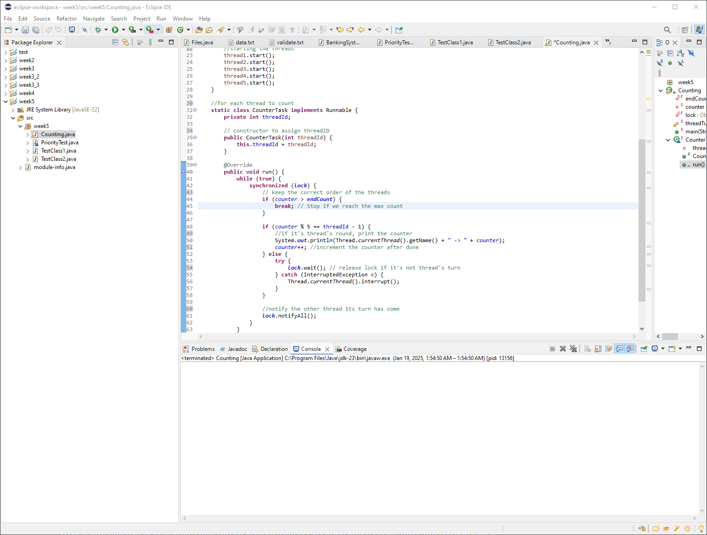Open the Refactor menu
707x535 pixels.
[x=67, y=19]
